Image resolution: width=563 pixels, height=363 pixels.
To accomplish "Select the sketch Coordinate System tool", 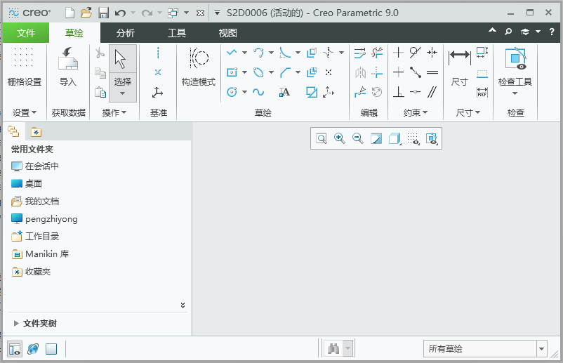I will (328, 92).
